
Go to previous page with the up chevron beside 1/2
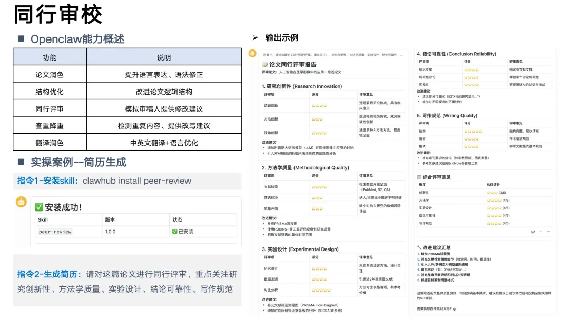(x=541, y=232)
